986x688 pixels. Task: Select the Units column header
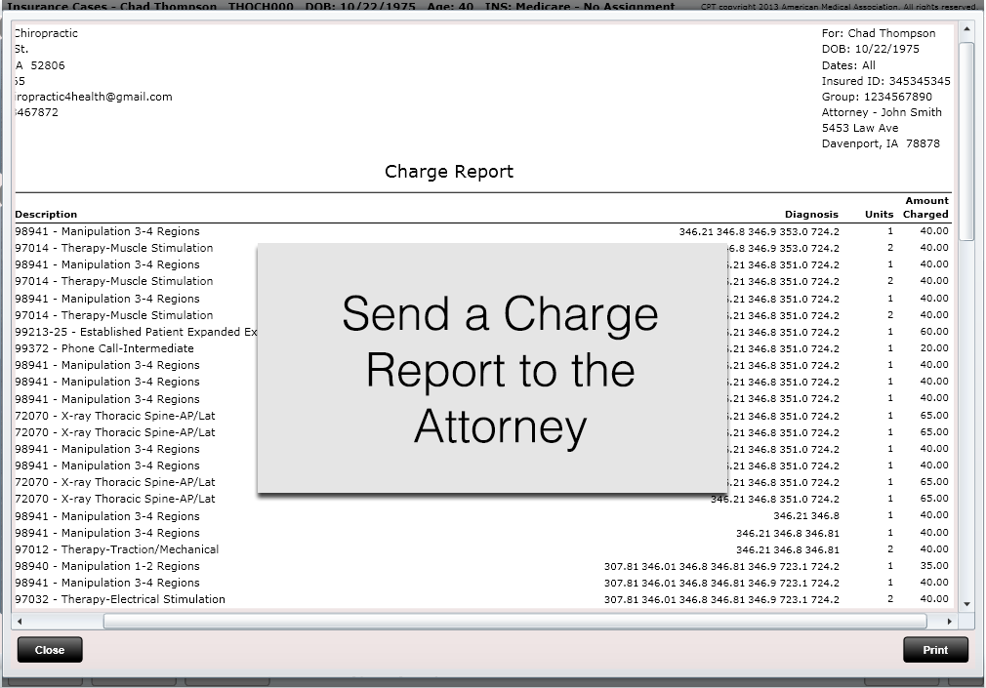click(x=878, y=214)
